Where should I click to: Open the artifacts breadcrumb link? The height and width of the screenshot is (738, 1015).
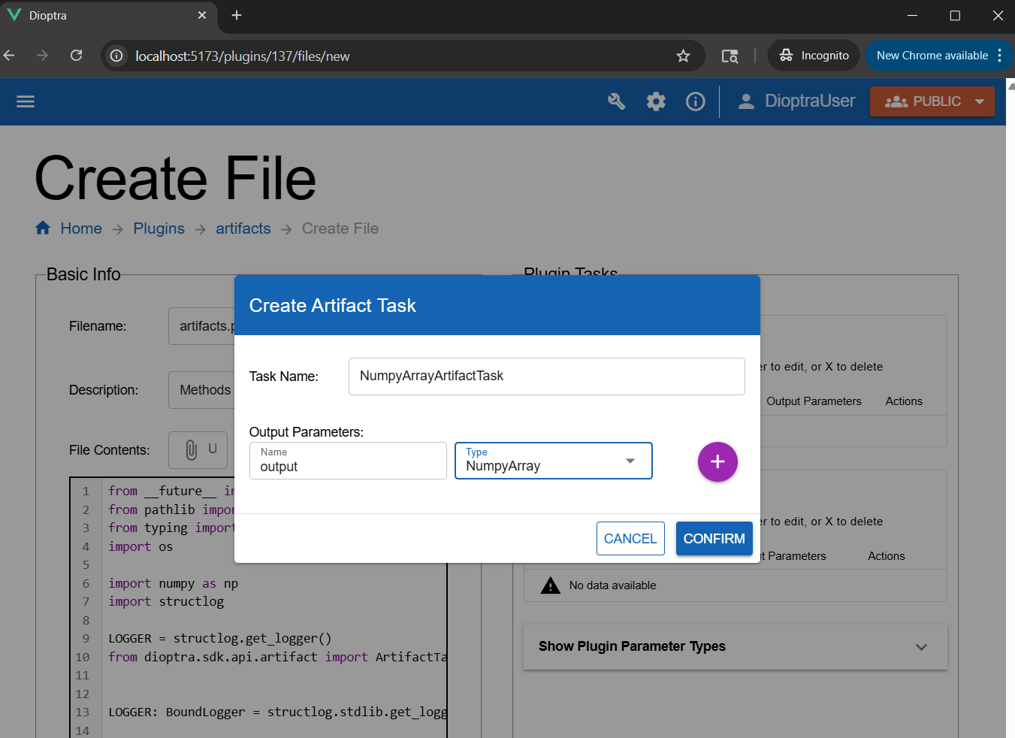point(243,228)
